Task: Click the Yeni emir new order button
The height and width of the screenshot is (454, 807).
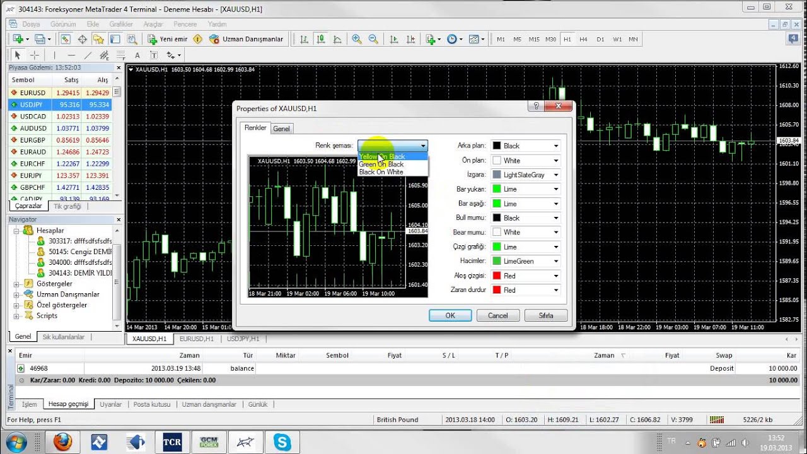Action: click(168, 39)
